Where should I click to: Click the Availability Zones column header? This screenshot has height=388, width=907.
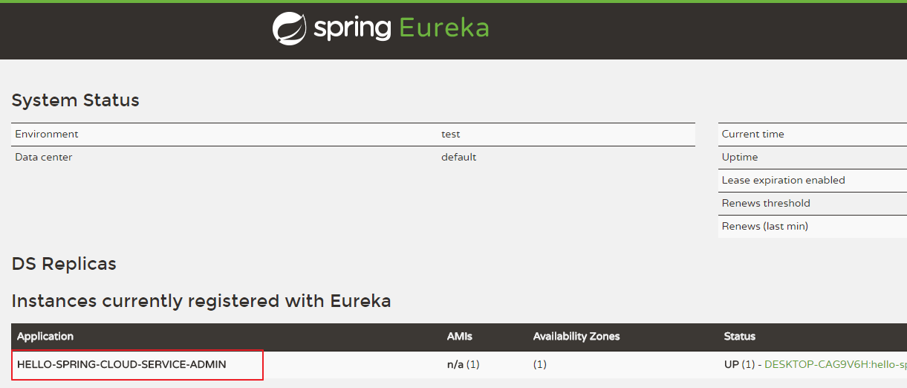tap(576, 337)
